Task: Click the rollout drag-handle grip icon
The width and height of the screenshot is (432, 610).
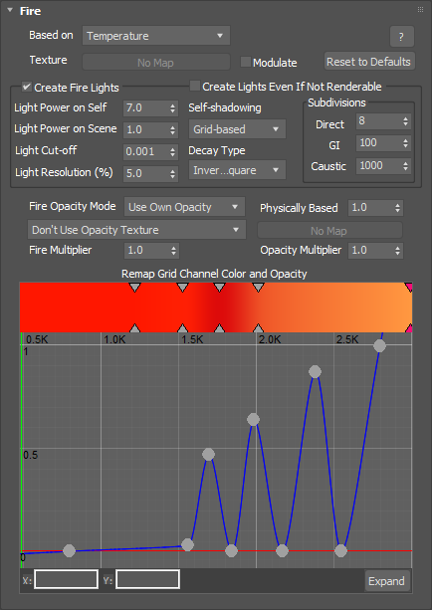Action: 420,10
